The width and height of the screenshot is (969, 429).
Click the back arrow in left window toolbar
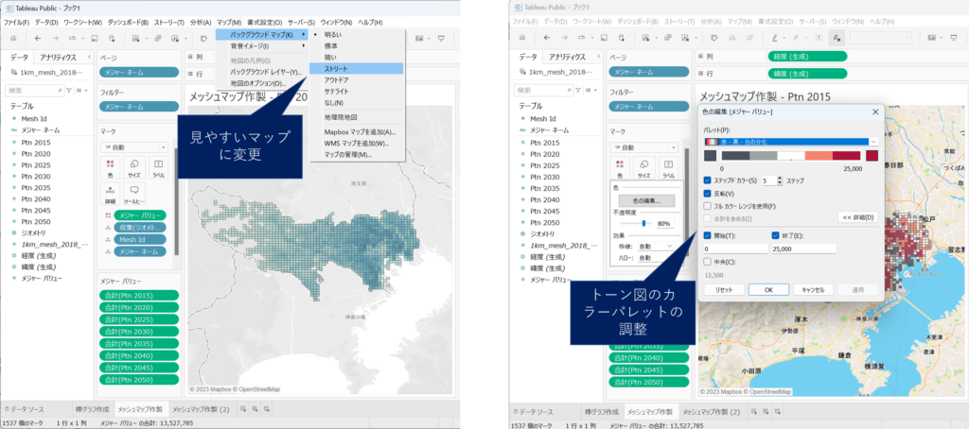click(37, 38)
